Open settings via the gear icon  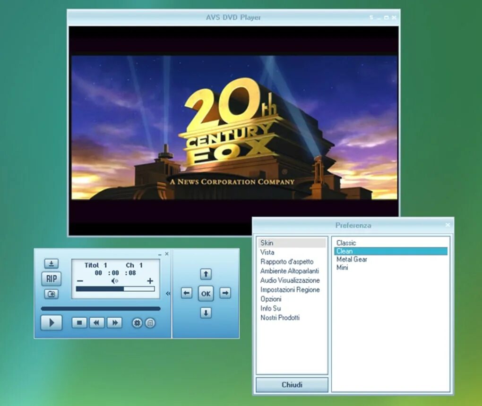click(x=137, y=323)
